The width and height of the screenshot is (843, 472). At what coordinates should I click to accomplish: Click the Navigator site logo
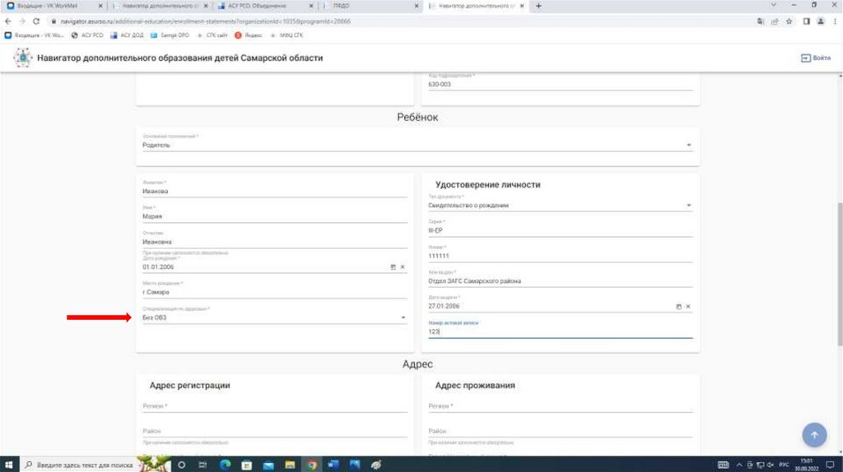23,58
